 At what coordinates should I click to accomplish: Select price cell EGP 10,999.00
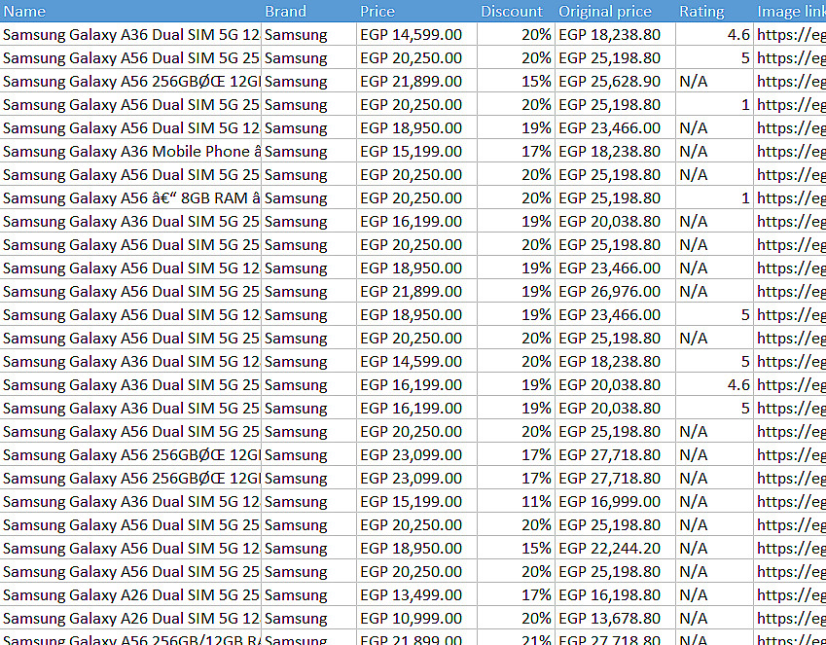click(x=416, y=618)
